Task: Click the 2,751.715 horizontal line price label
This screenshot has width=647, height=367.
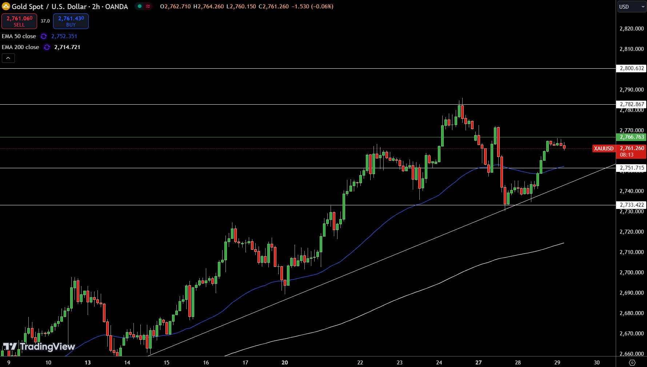Action: pyautogui.click(x=631, y=168)
